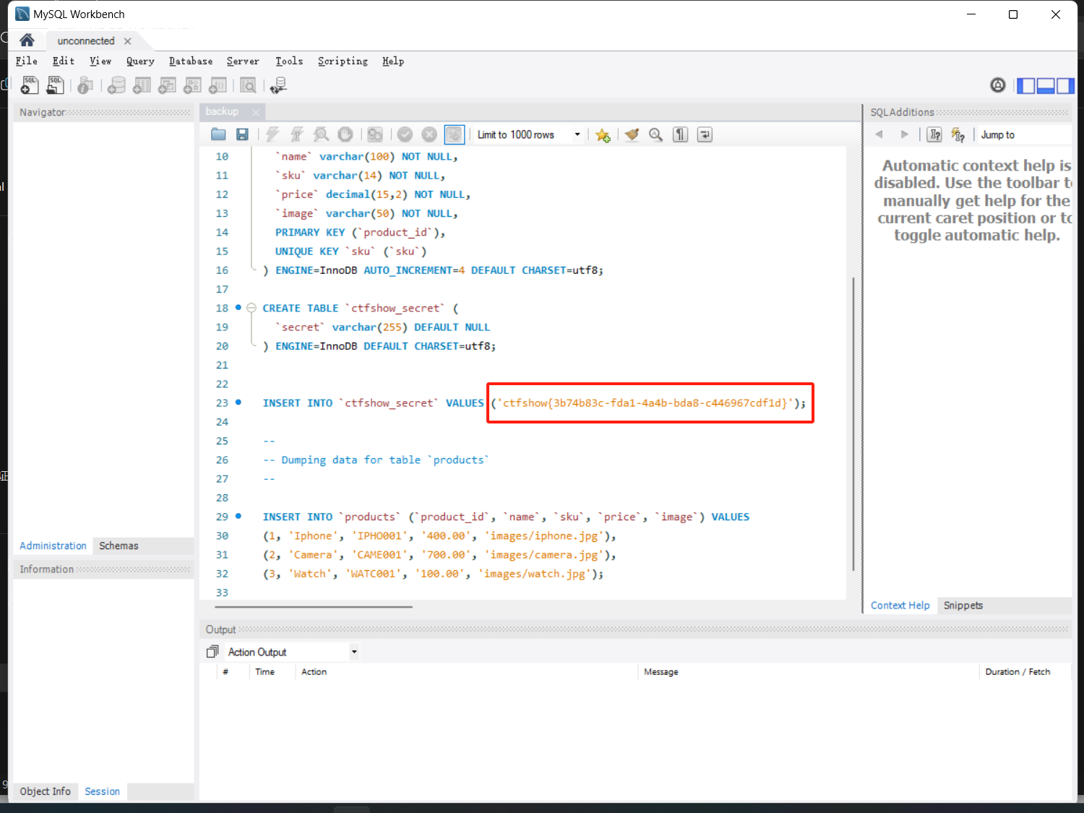The image size is (1084, 813).
Task: Search table data icon in main toolbar
Action: (248, 86)
